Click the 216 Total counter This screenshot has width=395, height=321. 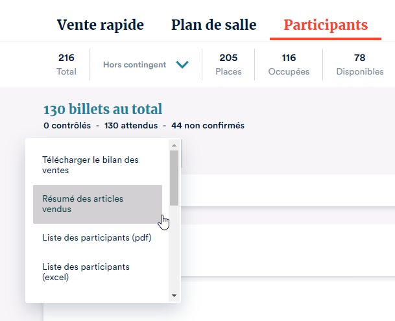66,64
